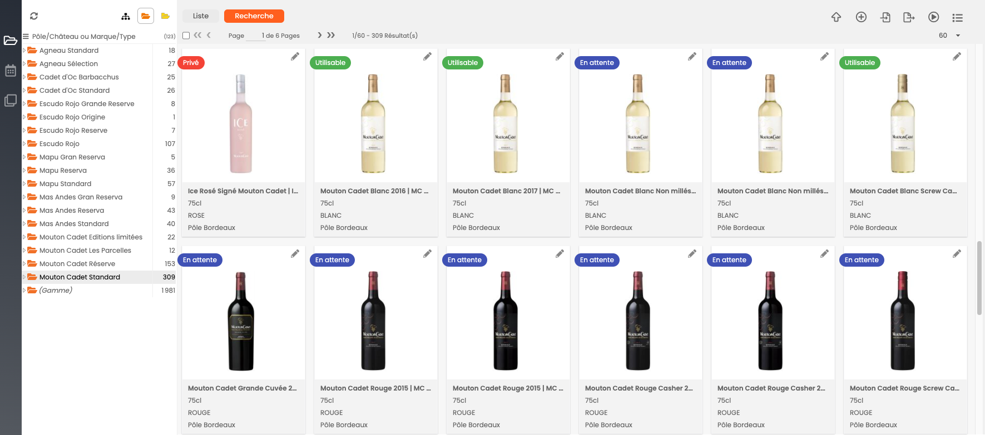This screenshot has height=435, width=985.
Task: Select Mapu Reserva in the tree
Action: tap(63, 171)
